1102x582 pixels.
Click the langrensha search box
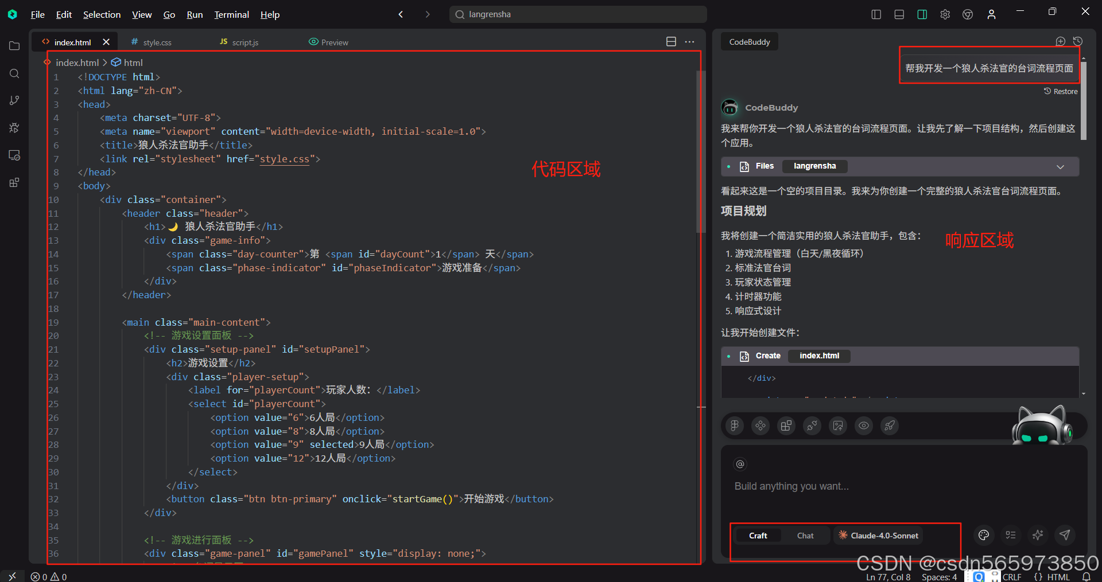click(578, 14)
